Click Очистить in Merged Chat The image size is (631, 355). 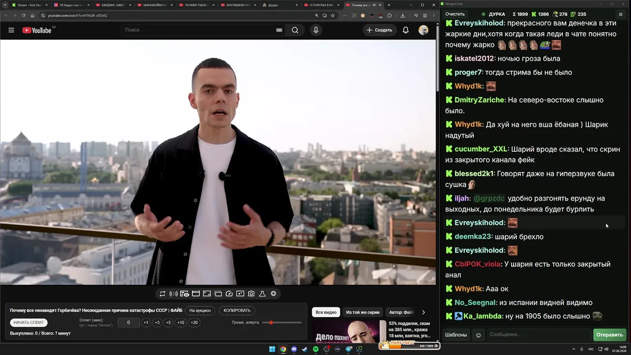click(455, 14)
